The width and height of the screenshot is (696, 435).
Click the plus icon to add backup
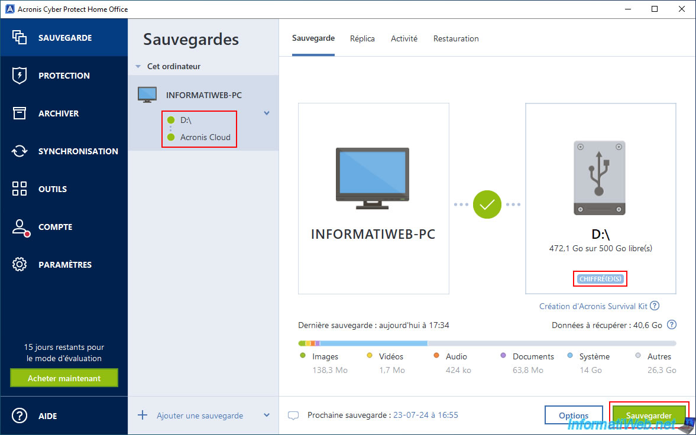[x=143, y=415]
